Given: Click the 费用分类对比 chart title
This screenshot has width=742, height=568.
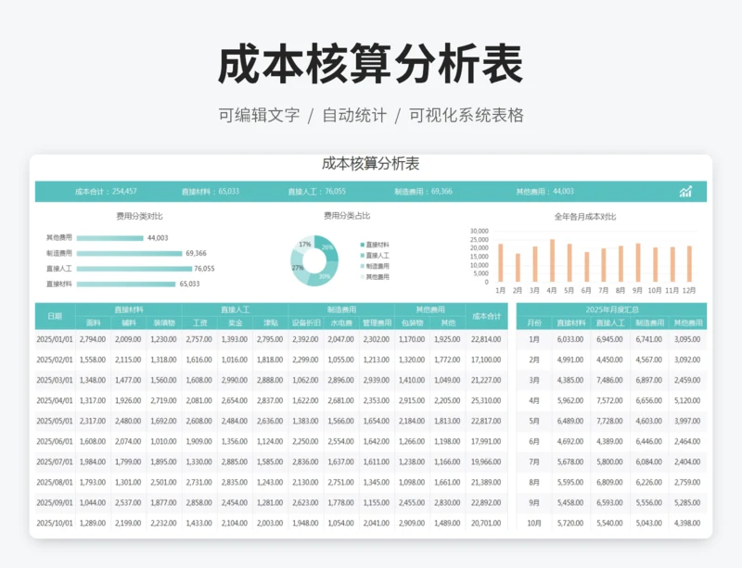Looking at the screenshot, I should 140,216.
